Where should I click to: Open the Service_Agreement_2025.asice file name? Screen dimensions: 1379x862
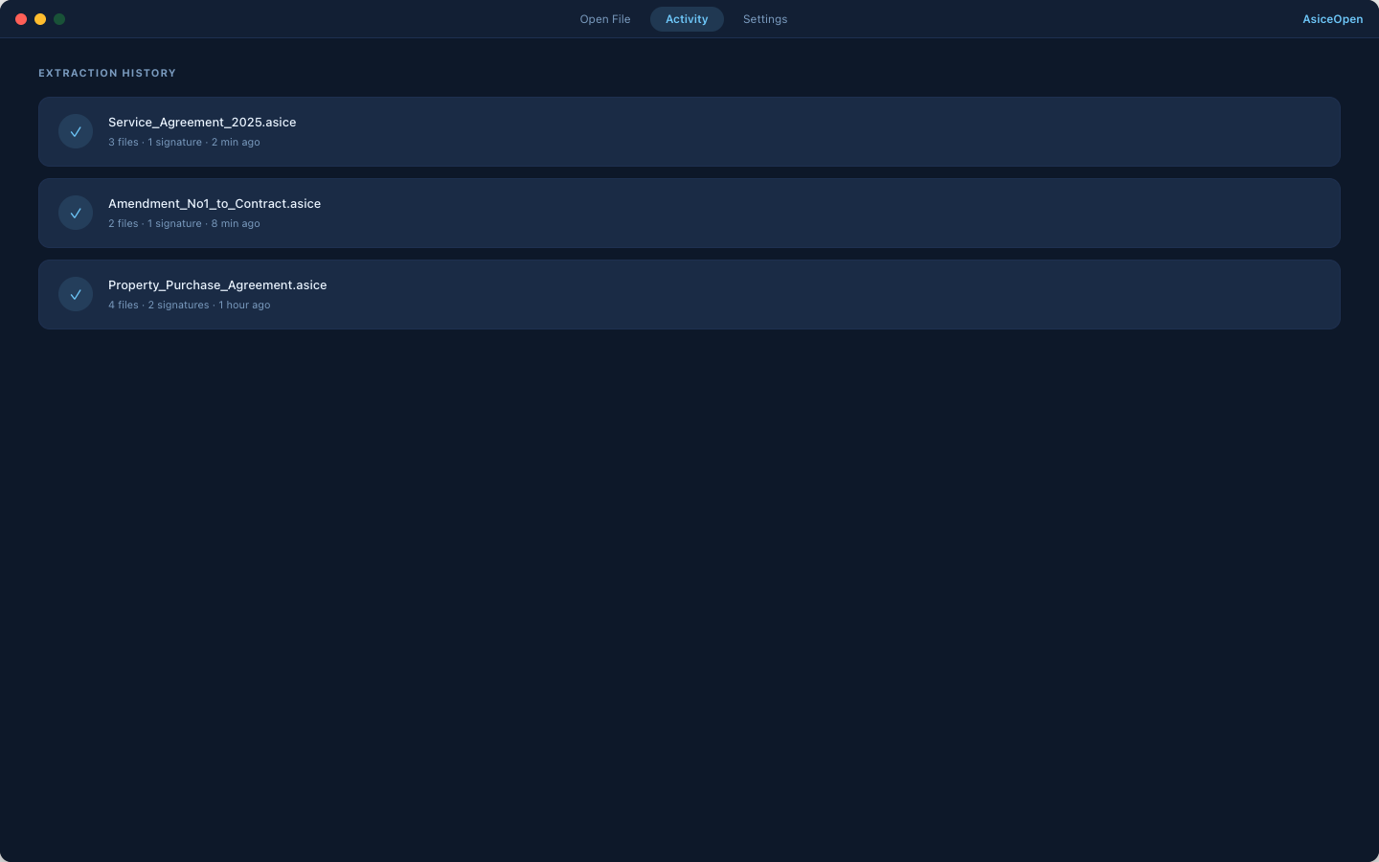click(x=202, y=123)
